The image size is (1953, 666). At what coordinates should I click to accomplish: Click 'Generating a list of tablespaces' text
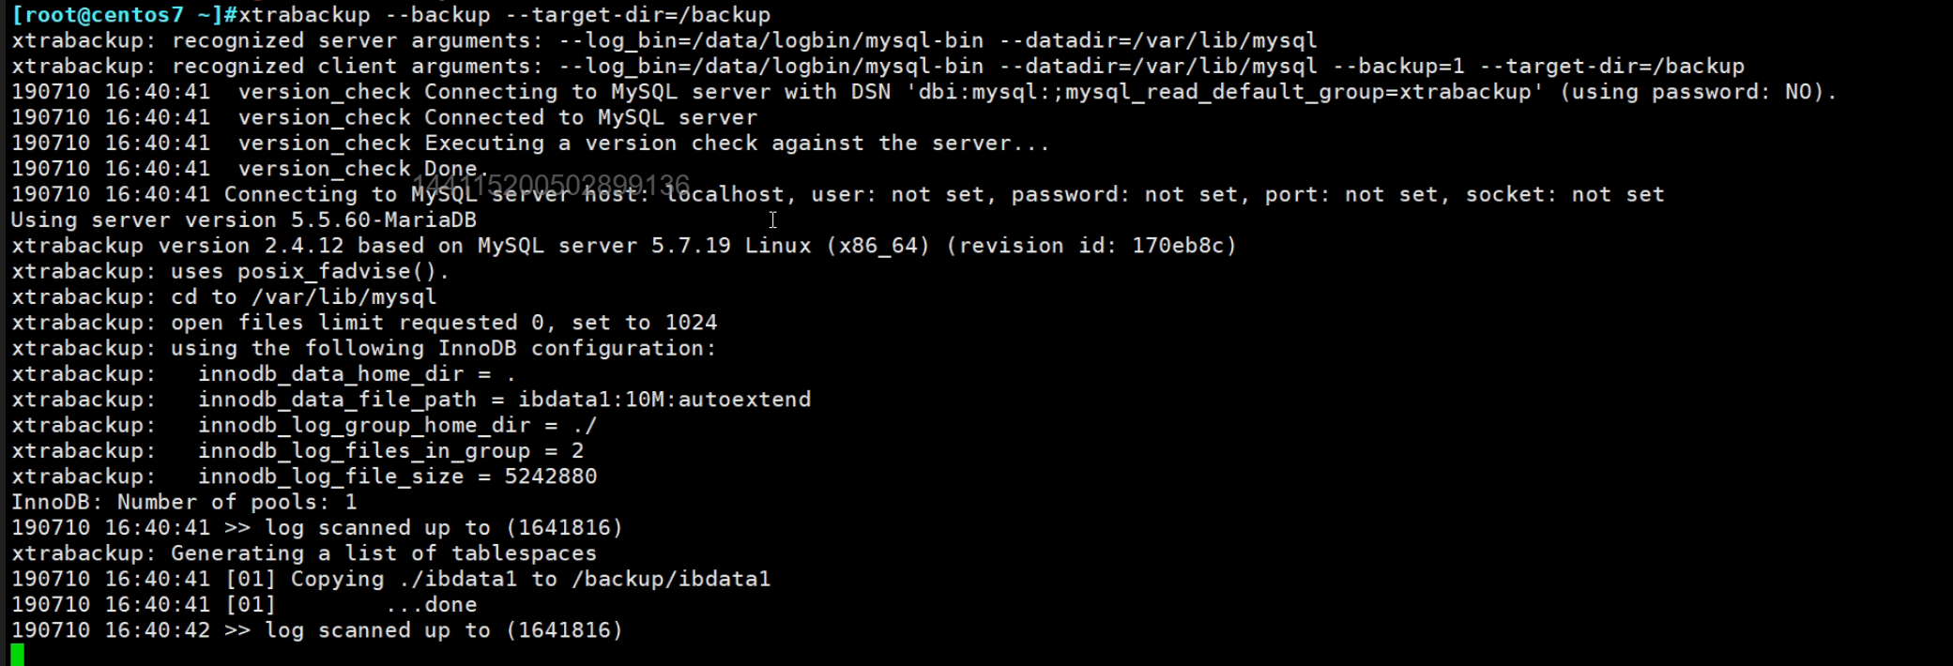tap(383, 553)
